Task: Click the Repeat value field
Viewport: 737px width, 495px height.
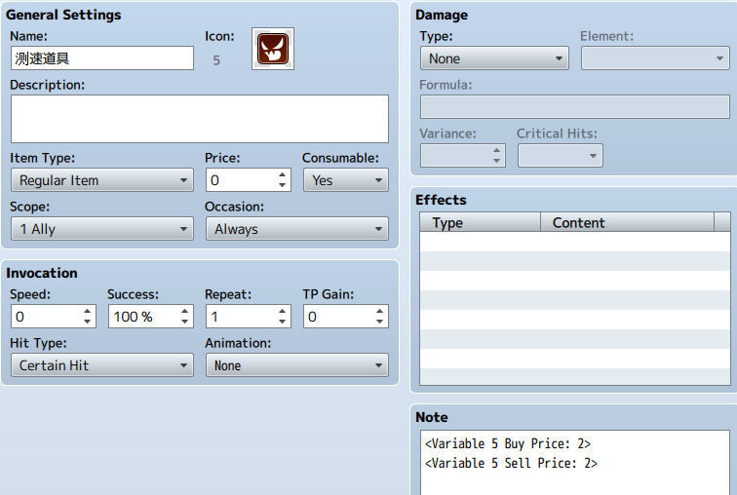Action: pyautogui.click(x=242, y=317)
